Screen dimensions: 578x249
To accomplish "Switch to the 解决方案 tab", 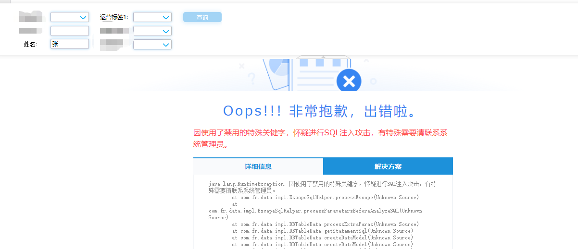I will click(388, 166).
